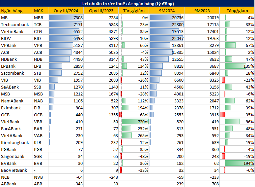Screen dimensions: 255x187
Task: Click the 'Ngân hàng' column header
Action: click(x=16, y=11)
